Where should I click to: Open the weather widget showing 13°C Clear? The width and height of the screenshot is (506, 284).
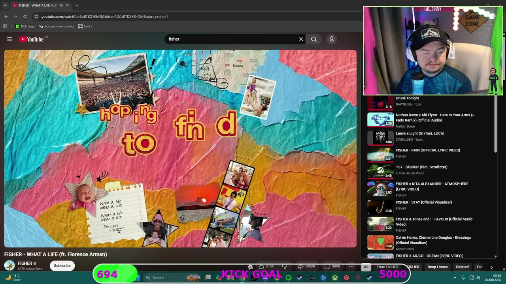coord(13,278)
